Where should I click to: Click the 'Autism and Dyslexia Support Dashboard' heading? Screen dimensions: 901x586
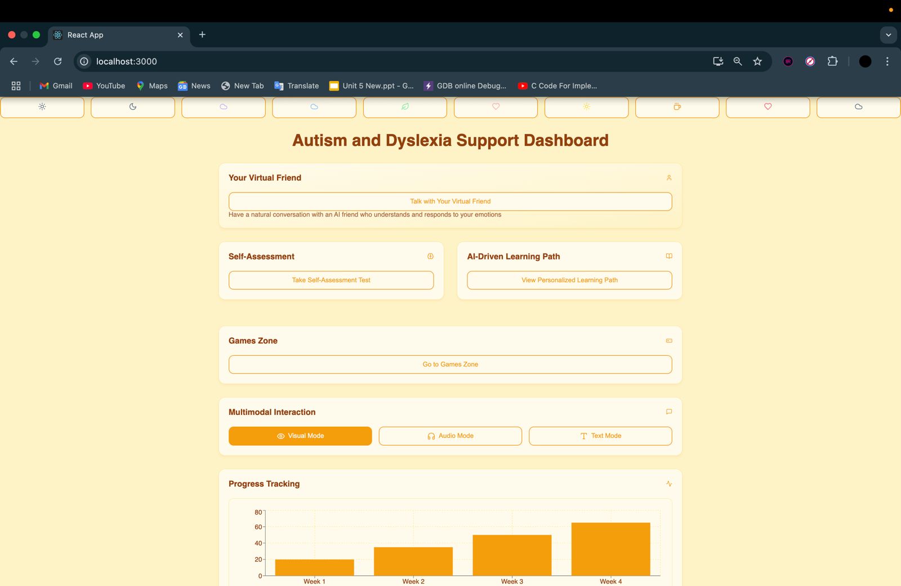pos(450,140)
